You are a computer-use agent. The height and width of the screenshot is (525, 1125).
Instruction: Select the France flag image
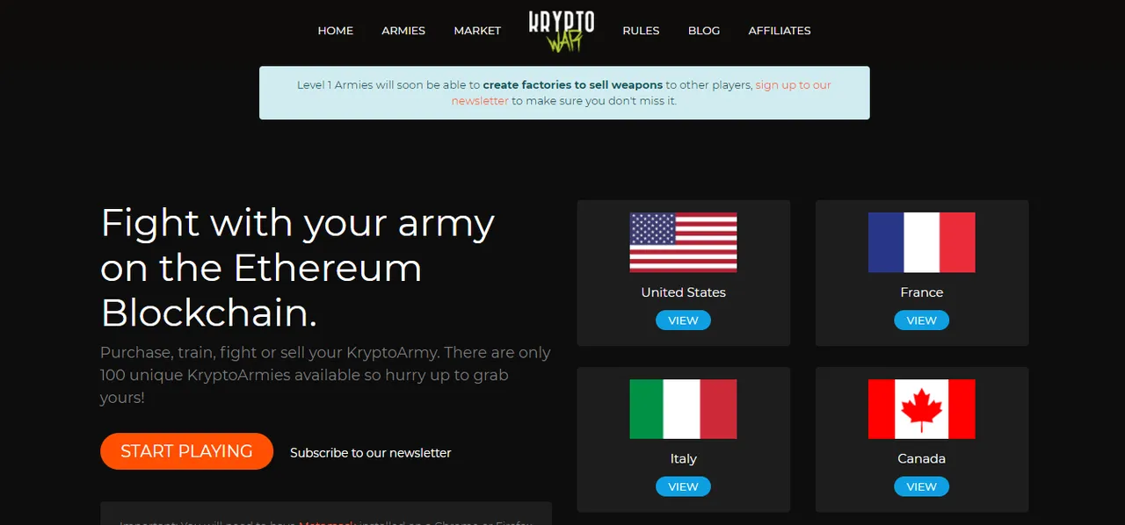click(x=921, y=242)
